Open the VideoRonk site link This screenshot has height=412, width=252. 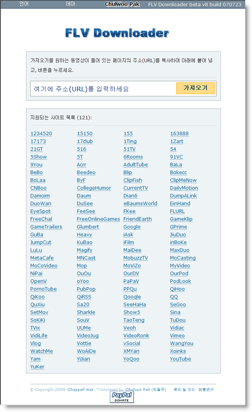point(136,335)
